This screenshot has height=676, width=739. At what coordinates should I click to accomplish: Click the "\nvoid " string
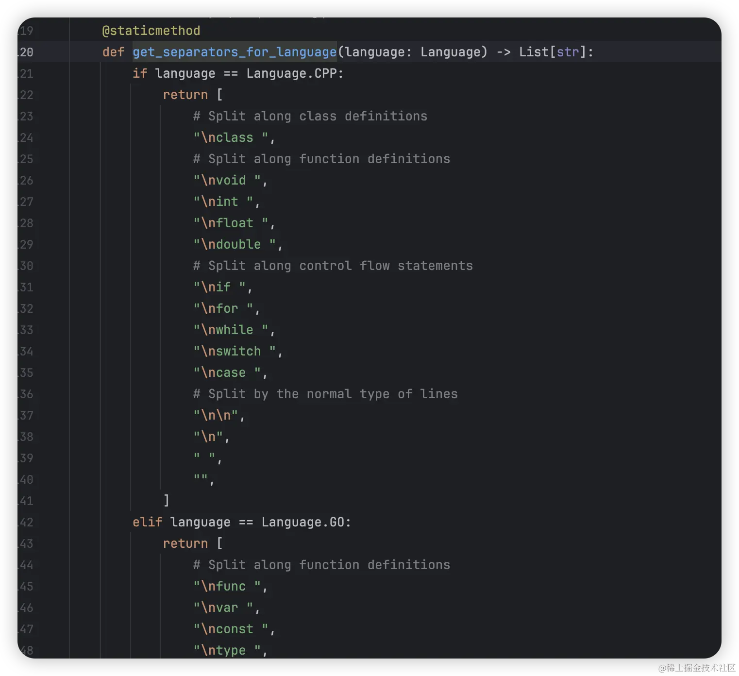(x=227, y=180)
